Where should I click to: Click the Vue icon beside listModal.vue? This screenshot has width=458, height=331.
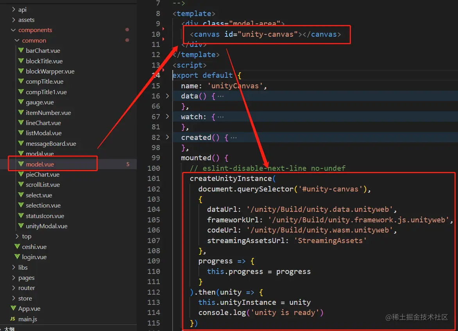coord(21,133)
